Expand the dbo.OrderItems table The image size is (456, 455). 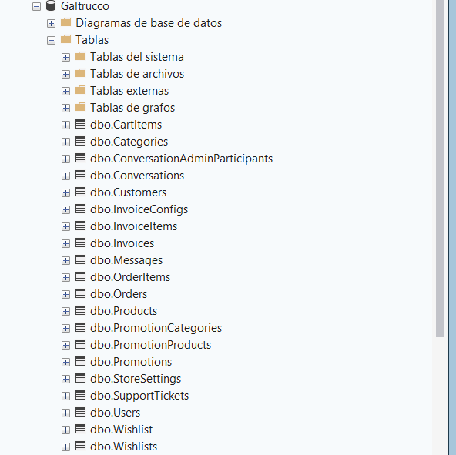point(65,277)
